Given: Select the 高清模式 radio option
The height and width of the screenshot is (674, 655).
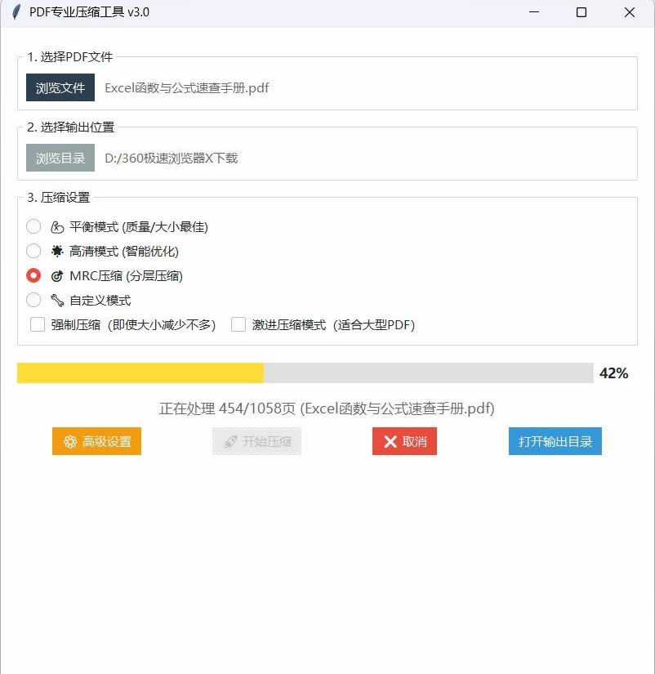Looking at the screenshot, I should pos(33,251).
